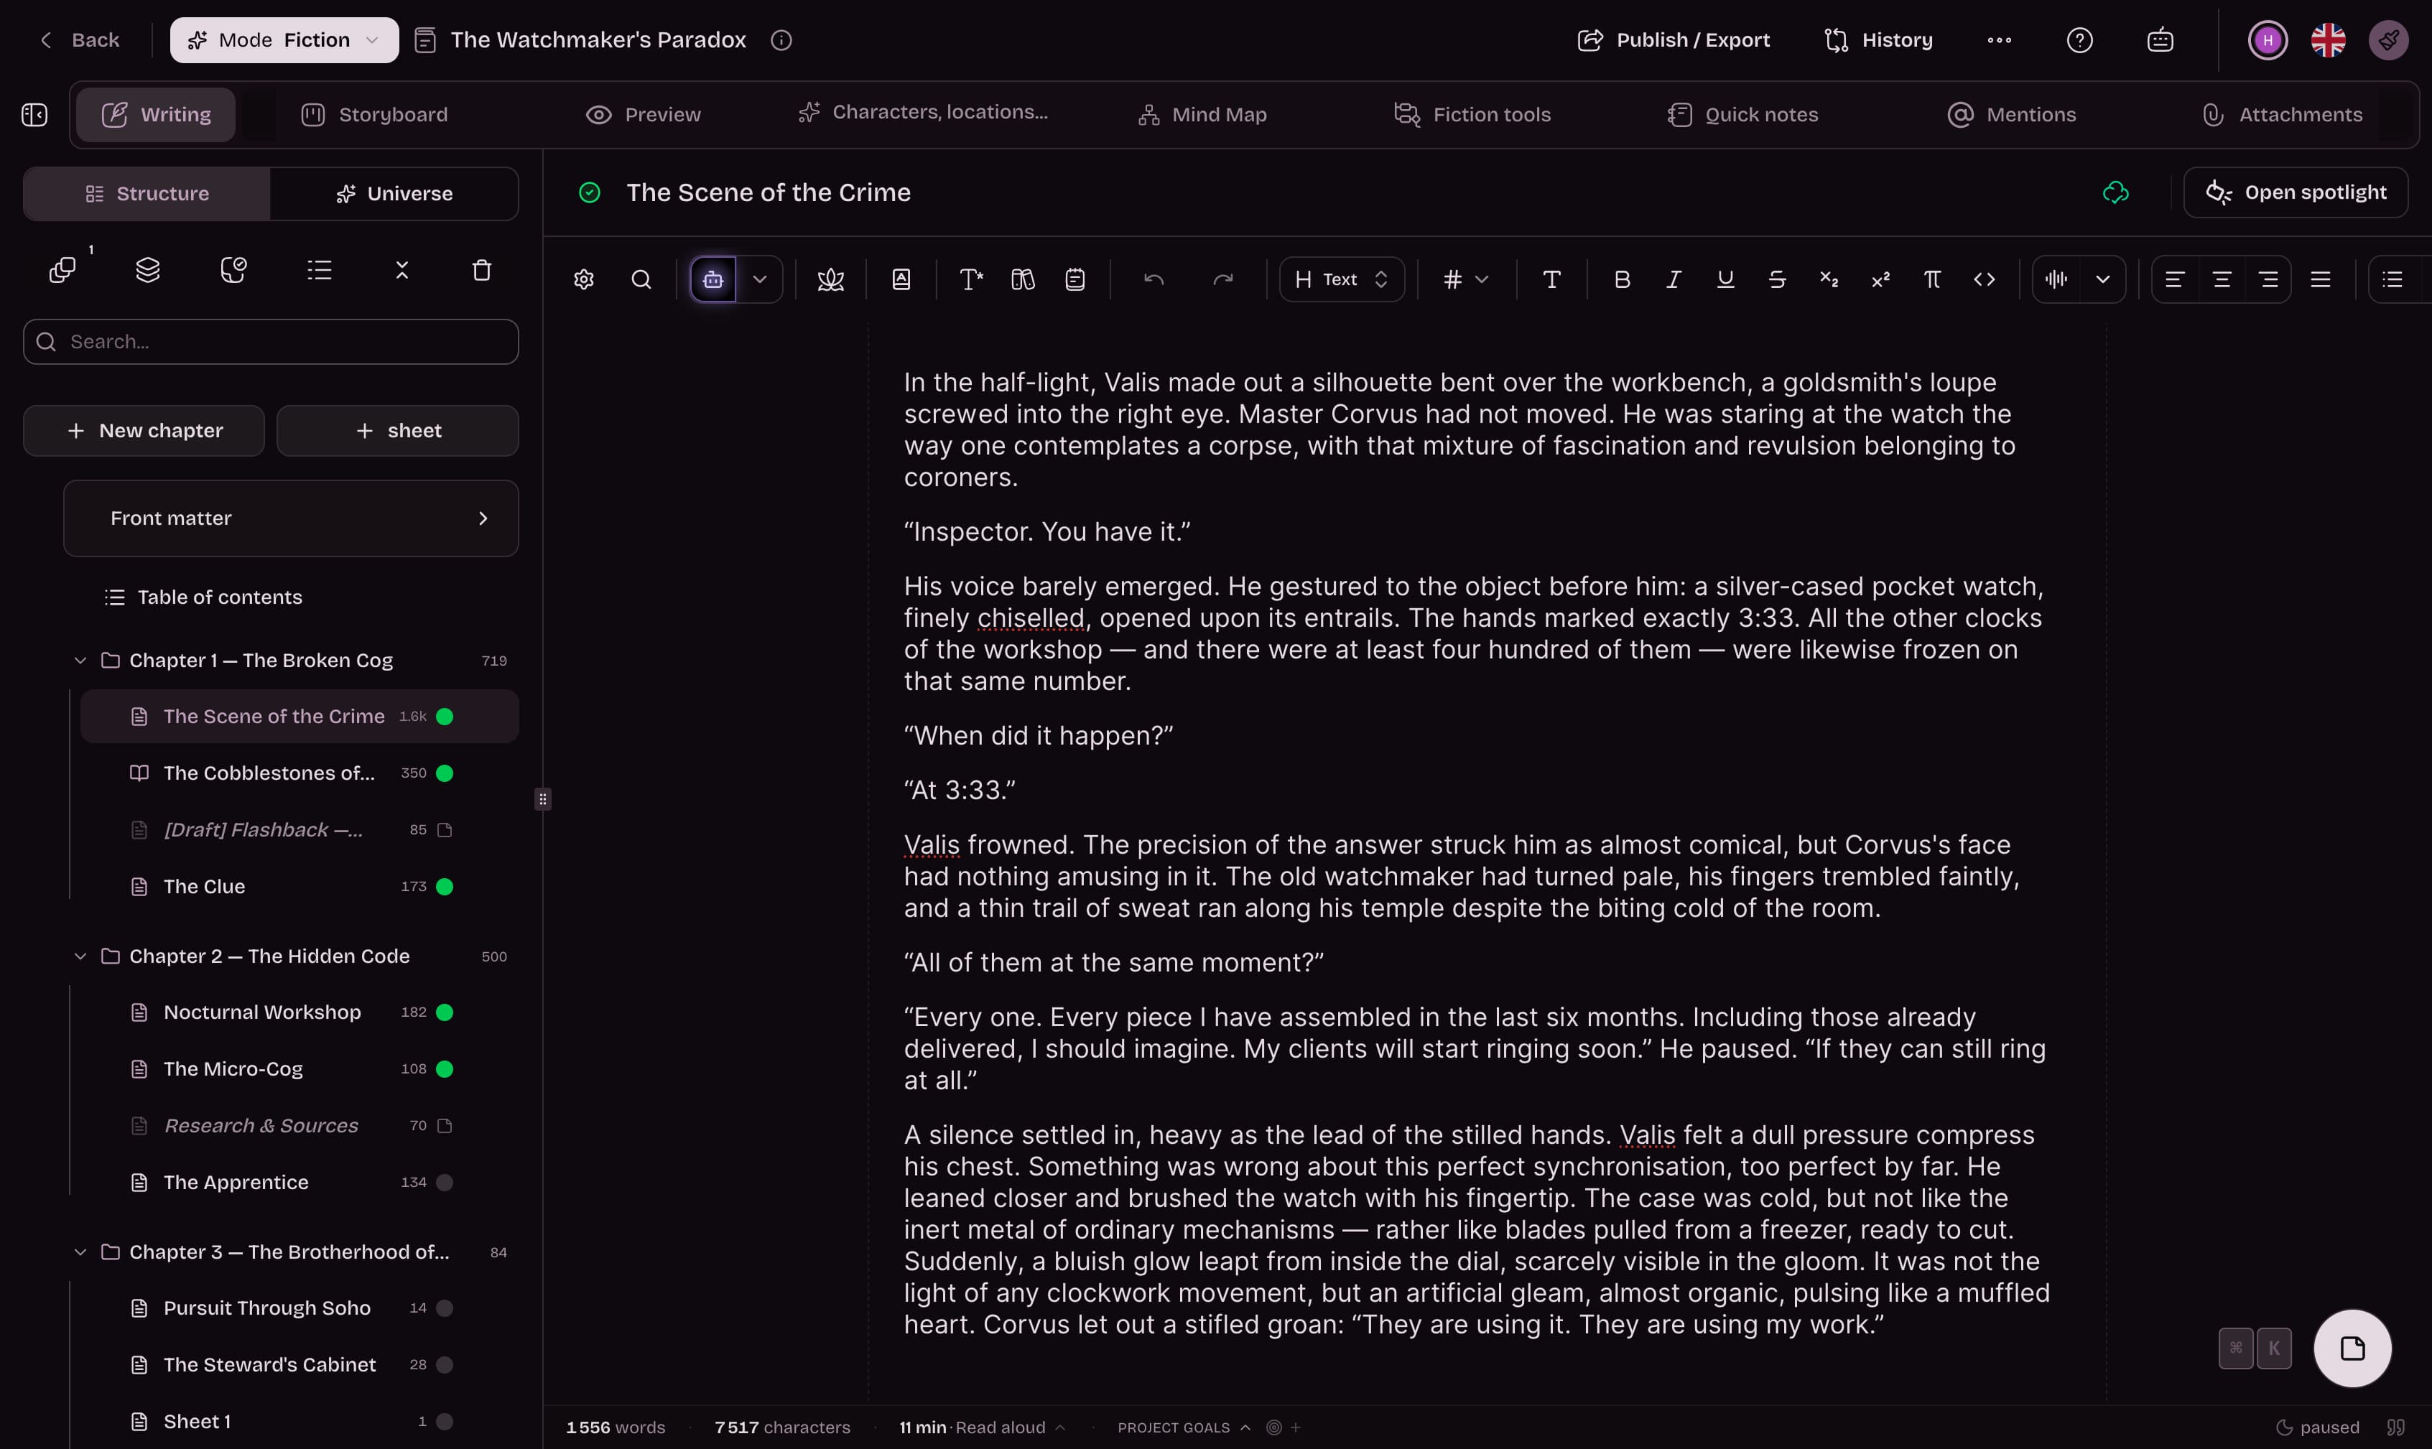The width and height of the screenshot is (2432, 1449).
Task: Click Publish / Export
Action: (1674, 40)
